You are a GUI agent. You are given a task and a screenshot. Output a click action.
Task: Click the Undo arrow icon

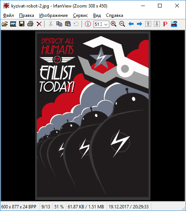[x=76, y=24]
